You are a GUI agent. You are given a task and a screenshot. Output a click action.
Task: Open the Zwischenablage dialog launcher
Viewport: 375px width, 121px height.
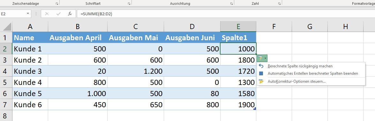(57, 4)
